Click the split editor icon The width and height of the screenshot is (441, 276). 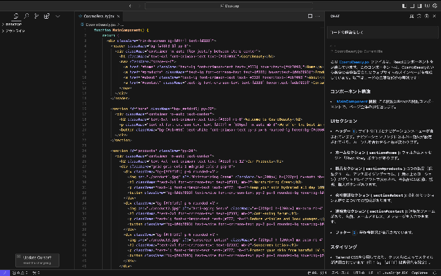tap(309, 15)
